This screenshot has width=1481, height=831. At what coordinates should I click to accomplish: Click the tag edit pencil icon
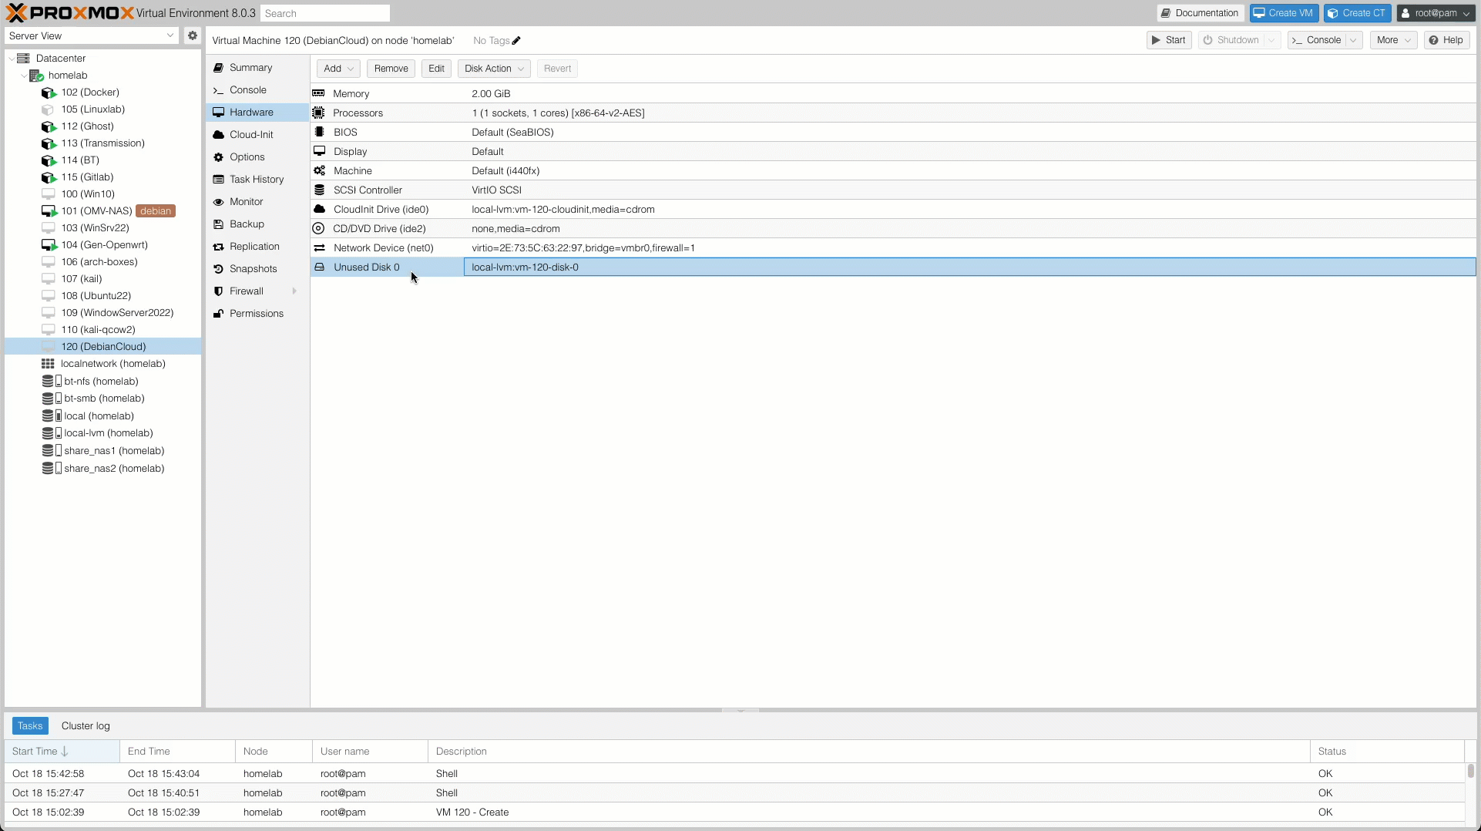[516, 41]
